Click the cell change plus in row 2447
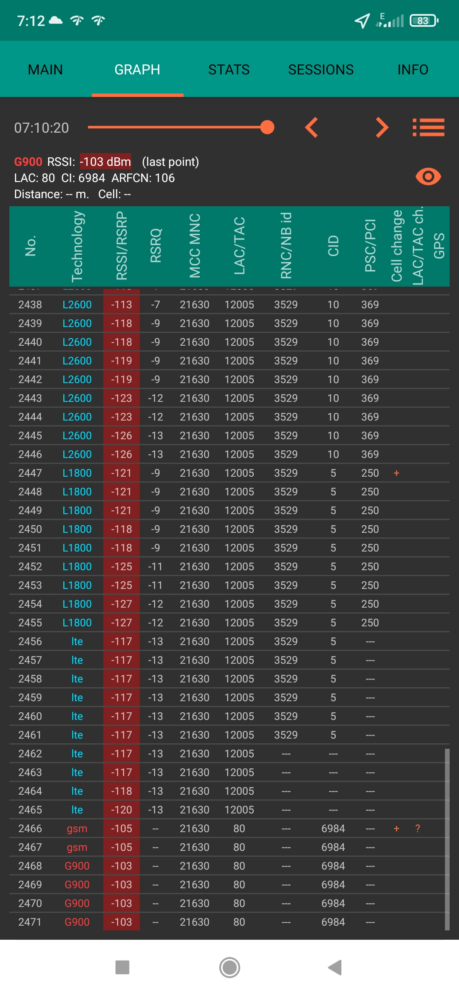 point(397,473)
